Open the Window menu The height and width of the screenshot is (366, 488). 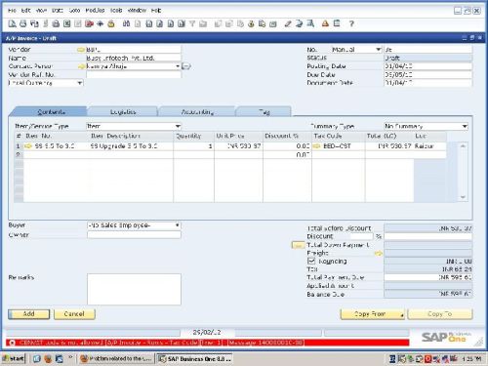137,11
